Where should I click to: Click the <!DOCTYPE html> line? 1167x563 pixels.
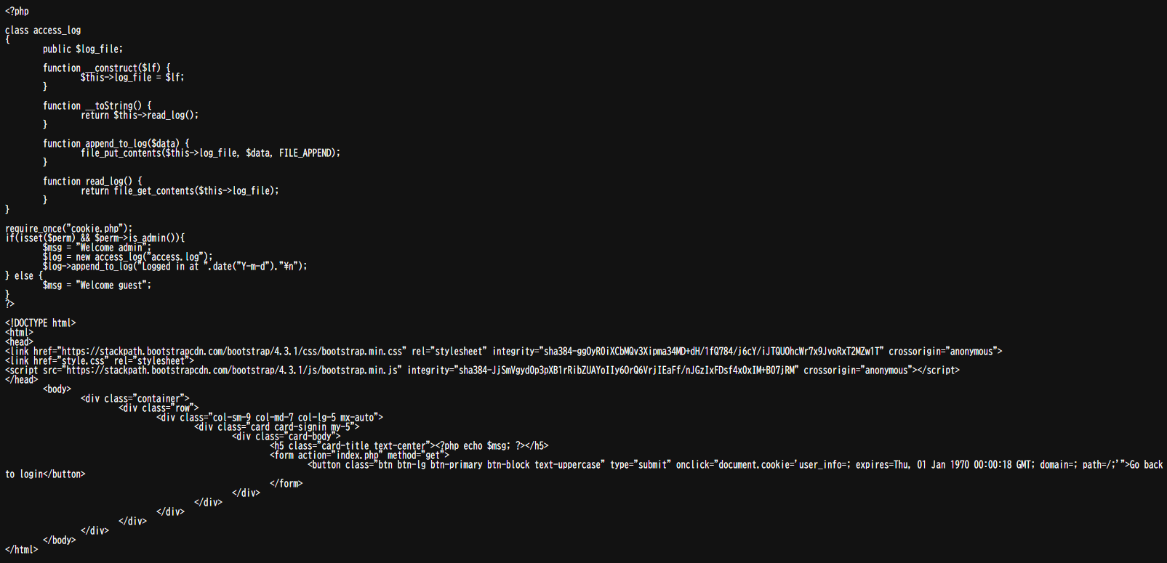(41, 323)
